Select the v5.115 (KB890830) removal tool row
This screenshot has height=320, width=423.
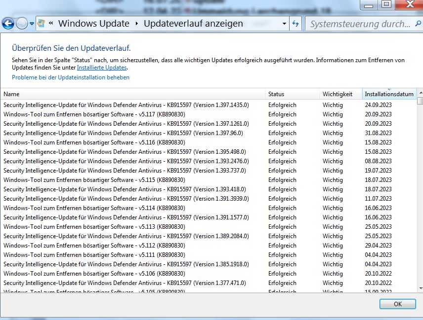208,180
